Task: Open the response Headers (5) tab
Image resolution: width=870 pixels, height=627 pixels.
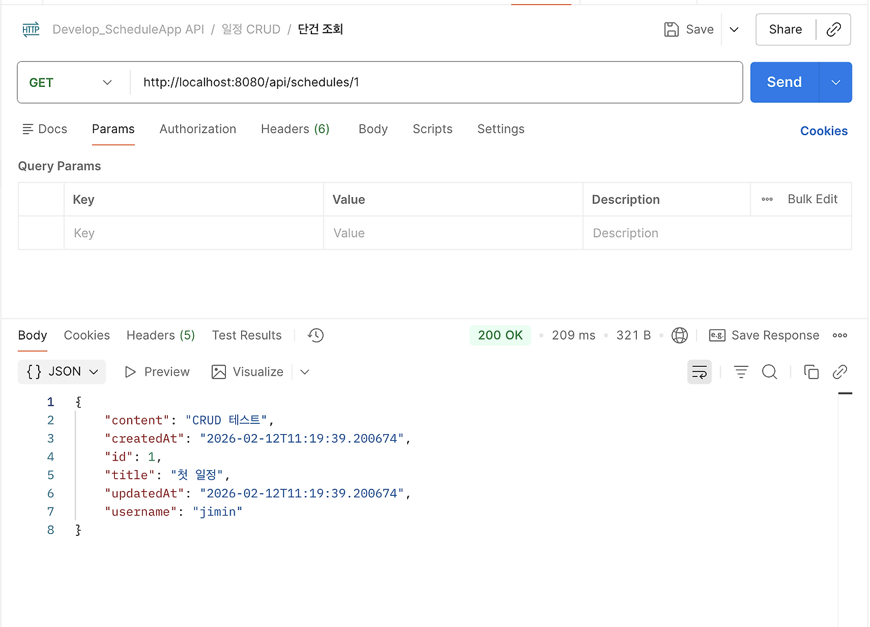Action: (x=160, y=335)
